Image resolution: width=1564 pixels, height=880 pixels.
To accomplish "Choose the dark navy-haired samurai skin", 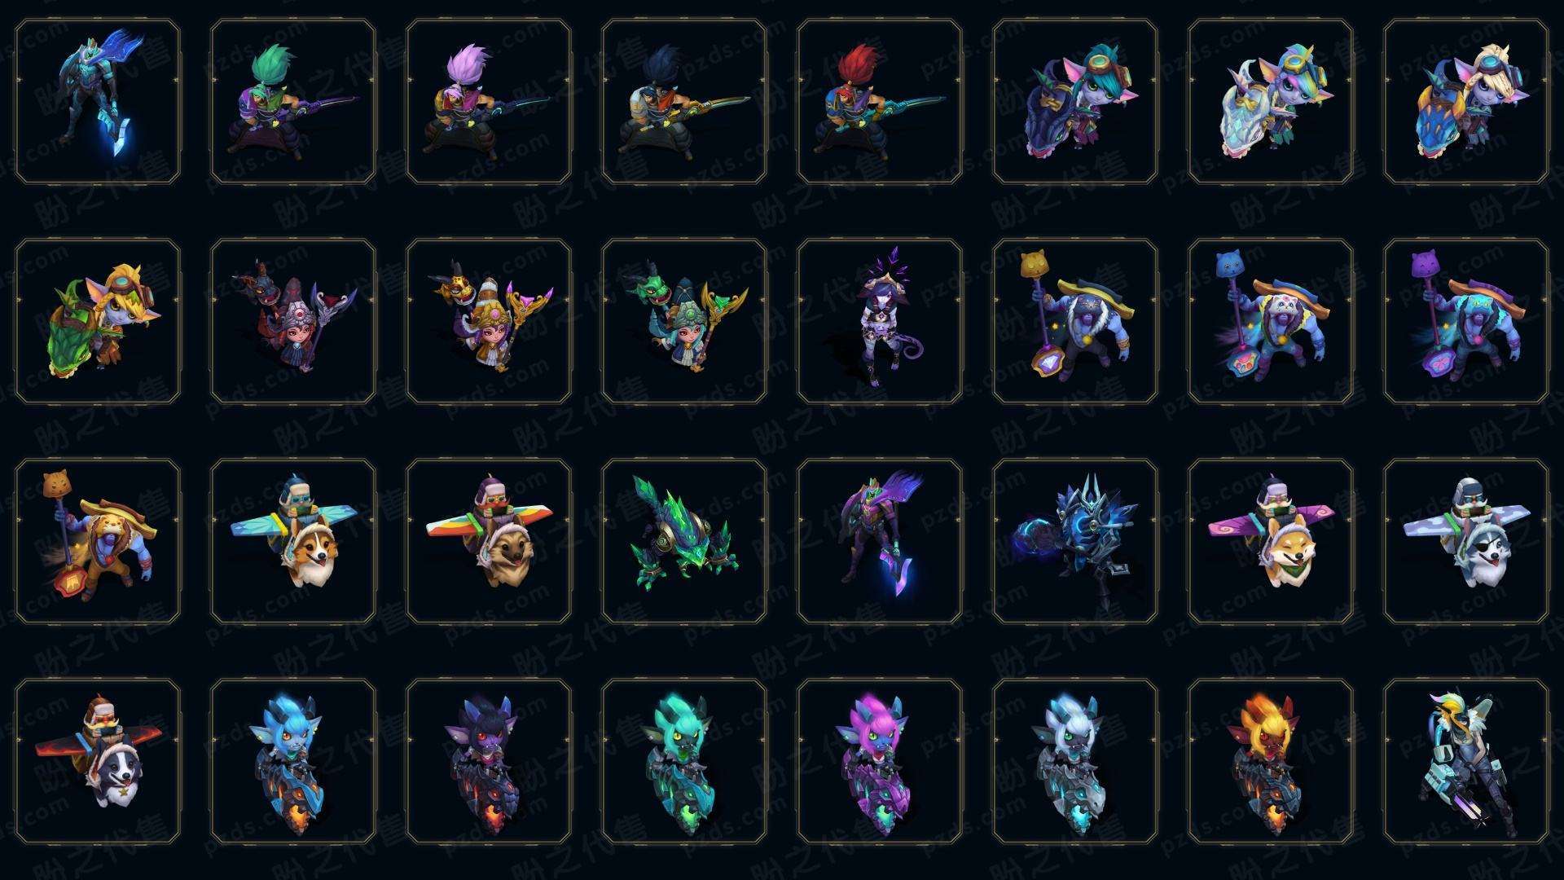I will coord(684,102).
